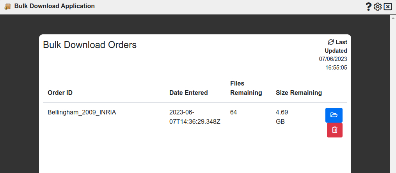Click the scrollbar up arrow
The height and width of the screenshot is (173, 396).
tap(393, 18)
